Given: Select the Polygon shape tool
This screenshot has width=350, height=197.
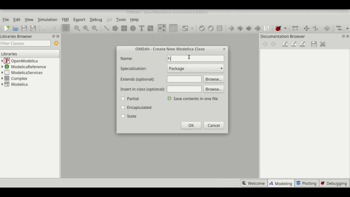Looking at the screenshot, I should (115, 28).
